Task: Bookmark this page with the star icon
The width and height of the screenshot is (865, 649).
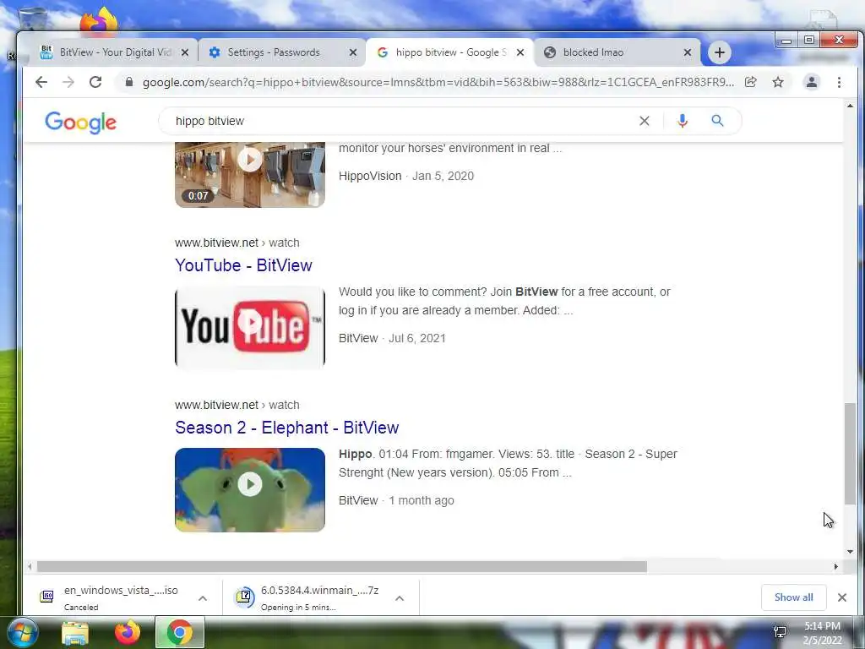Action: pyautogui.click(x=778, y=82)
